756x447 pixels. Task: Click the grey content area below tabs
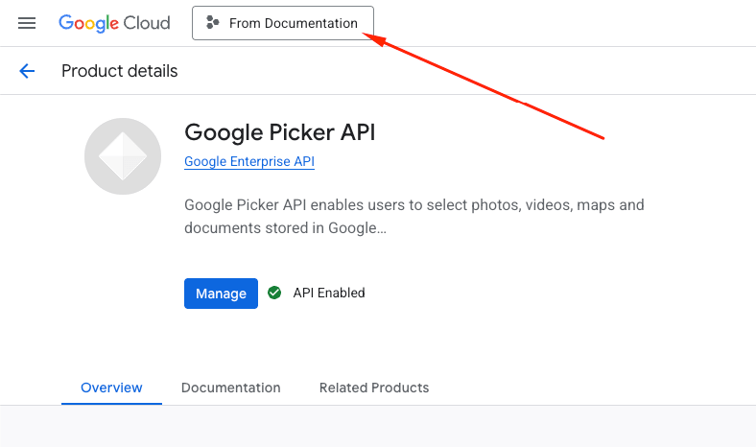[378, 426]
